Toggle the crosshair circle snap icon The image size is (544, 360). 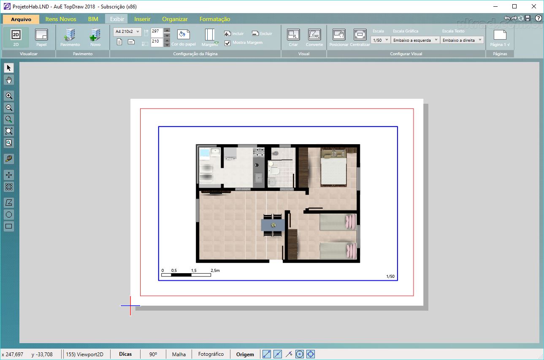pyautogui.click(x=311, y=355)
